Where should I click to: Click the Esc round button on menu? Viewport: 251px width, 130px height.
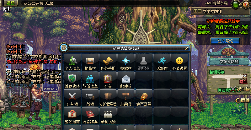click(x=64, y=48)
